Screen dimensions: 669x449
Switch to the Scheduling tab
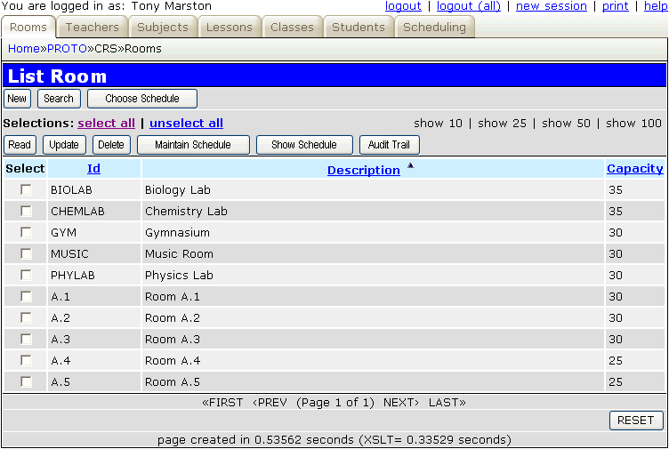click(434, 27)
